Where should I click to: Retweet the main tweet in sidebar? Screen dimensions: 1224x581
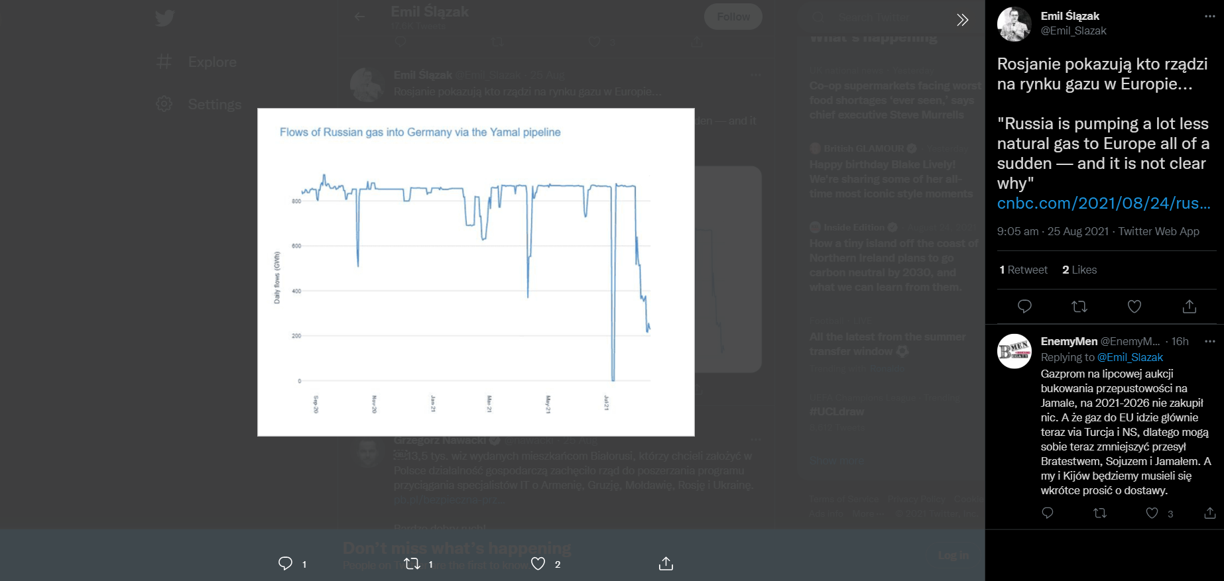1079,306
